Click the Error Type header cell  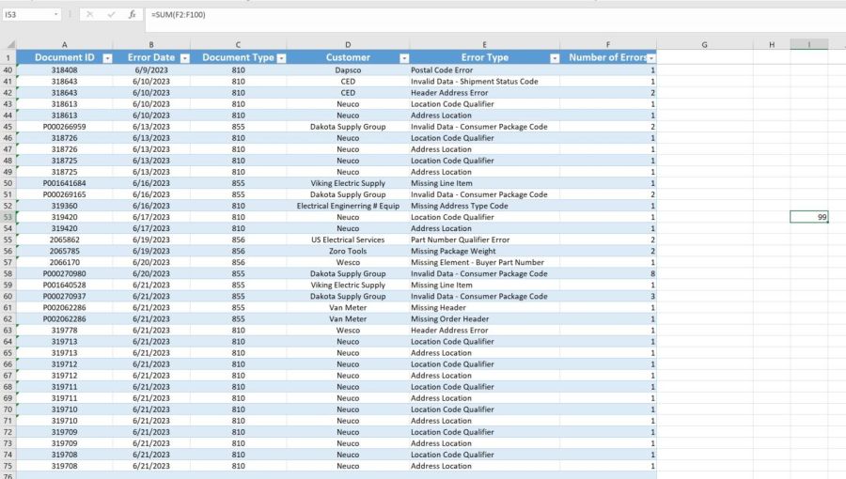tap(484, 57)
